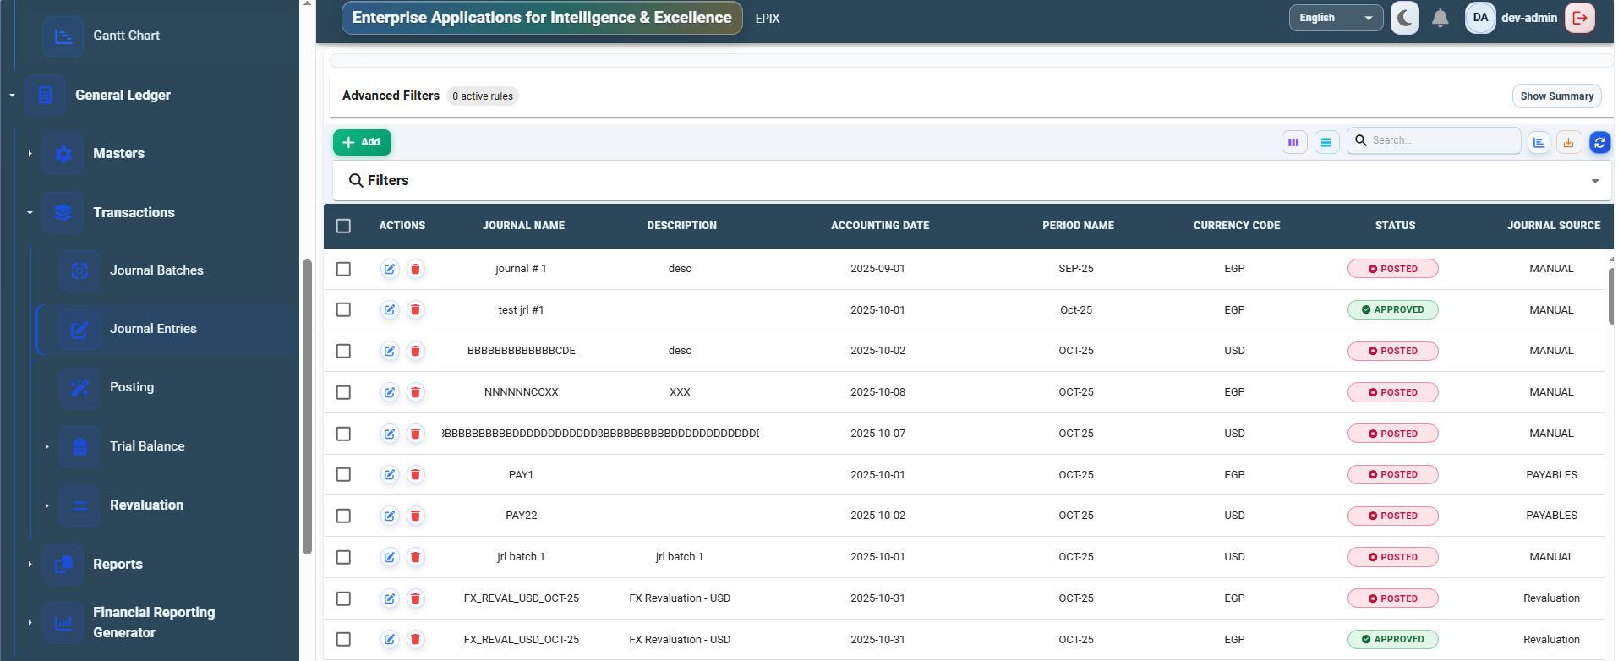
Task: Delete the PAY1 journal entry
Action: (415, 475)
